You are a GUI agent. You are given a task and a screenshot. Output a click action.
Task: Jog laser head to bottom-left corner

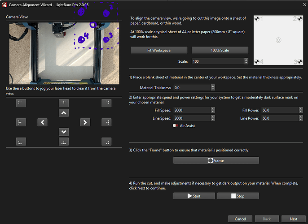pyautogui.click(x=21, y=142)
